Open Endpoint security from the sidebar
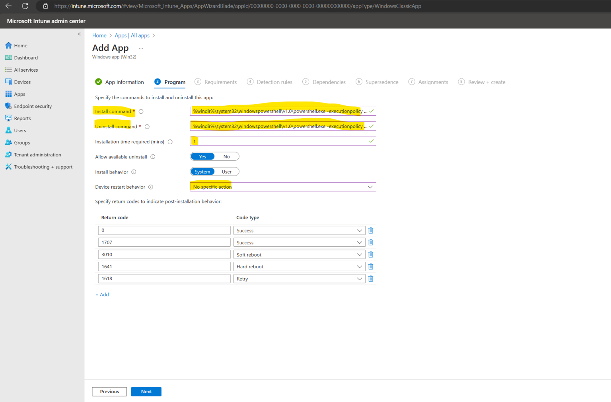The height and width of the screenshot is (402, 611). tap(33, 106)
